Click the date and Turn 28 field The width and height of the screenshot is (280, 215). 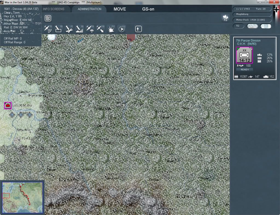click(252, 9)
